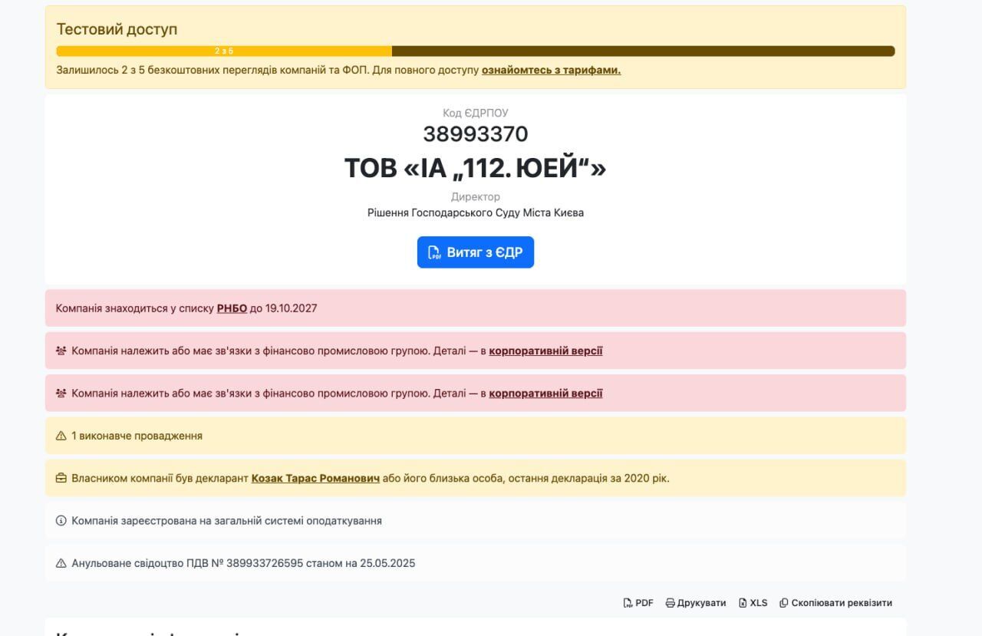Click warning icon beside виконавче провадження
The width and height of the screenshot is (982, 636).
tap(61, 436)
